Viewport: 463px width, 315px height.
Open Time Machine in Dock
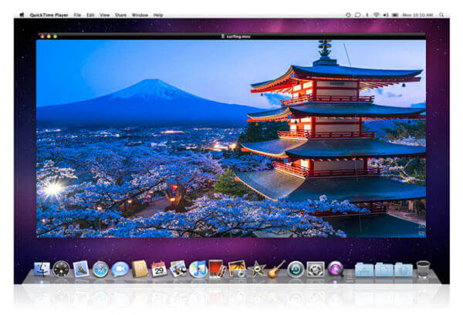coord(296,269)
